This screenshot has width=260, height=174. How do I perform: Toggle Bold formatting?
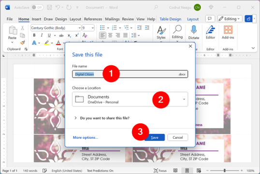(34, 35)
